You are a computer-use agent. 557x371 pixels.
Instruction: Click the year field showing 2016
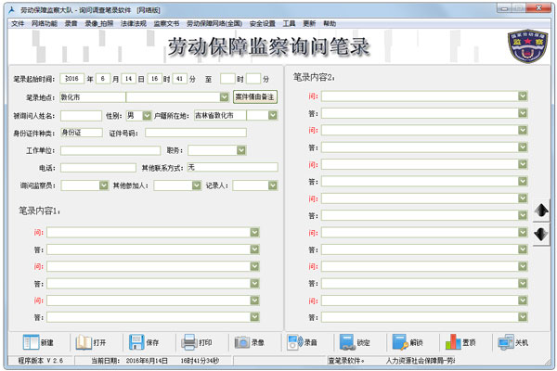(x=72, y=79)
